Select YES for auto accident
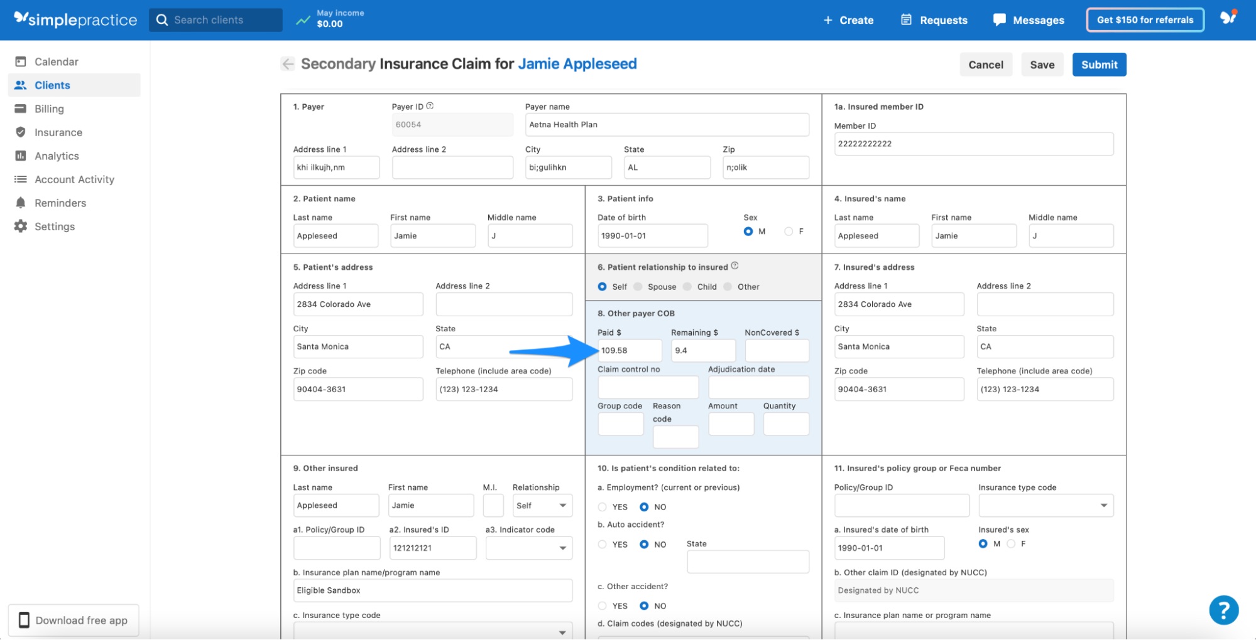The height and width of the screenshot is (640, 1256). coord(601,545)
